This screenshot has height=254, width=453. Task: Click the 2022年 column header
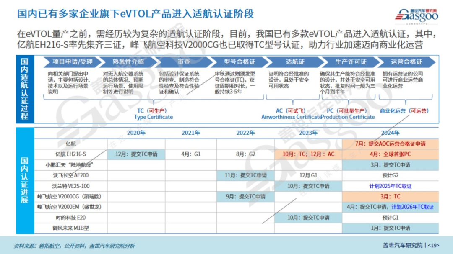(x=245, y=133)
